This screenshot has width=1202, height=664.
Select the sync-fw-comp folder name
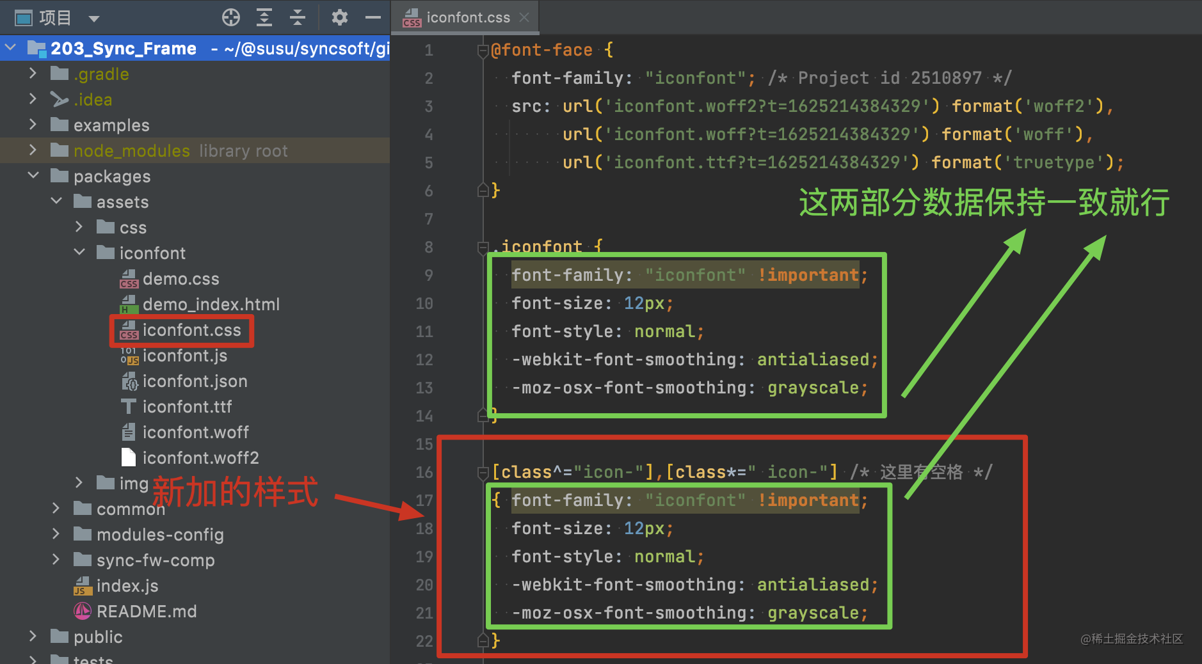pyautogui.click(x=156, y=560)
